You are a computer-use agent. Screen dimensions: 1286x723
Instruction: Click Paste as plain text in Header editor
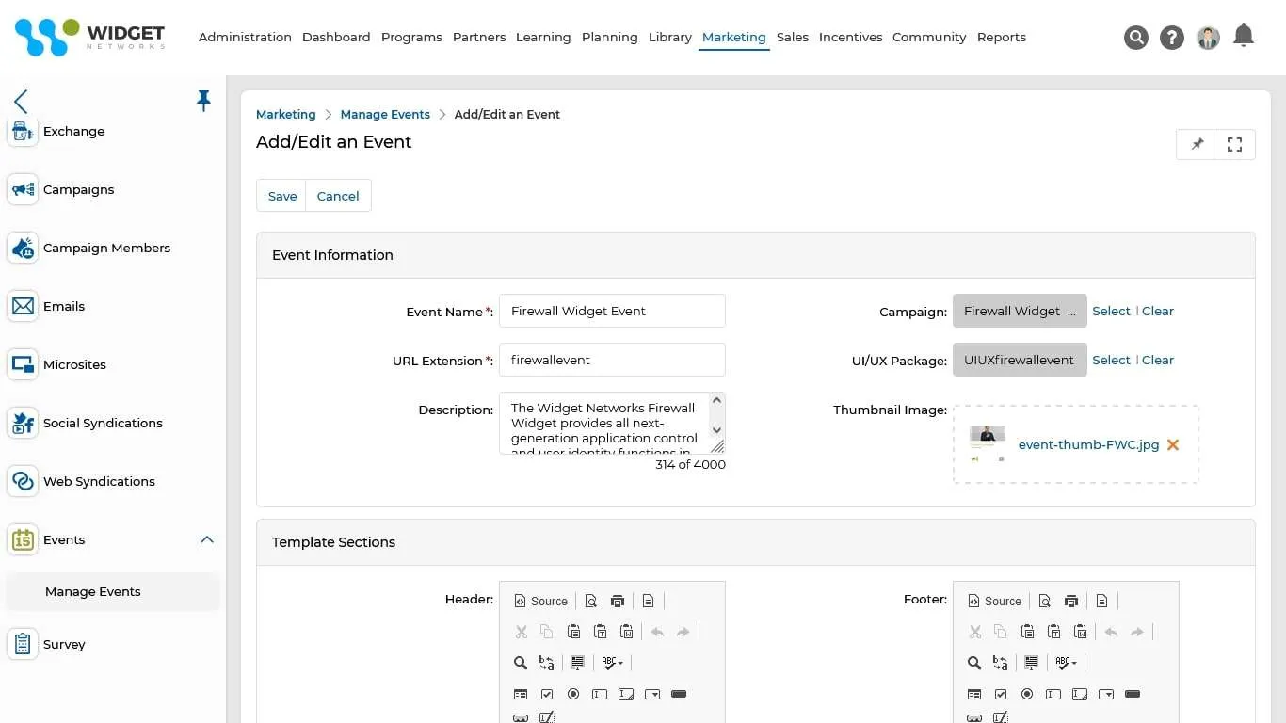tap(600, 632)
